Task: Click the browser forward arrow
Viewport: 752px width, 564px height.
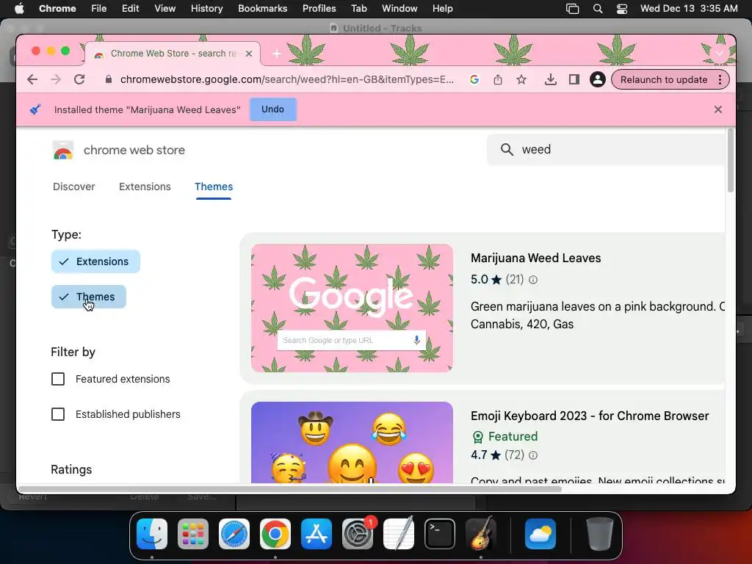Action: (56, 79)
